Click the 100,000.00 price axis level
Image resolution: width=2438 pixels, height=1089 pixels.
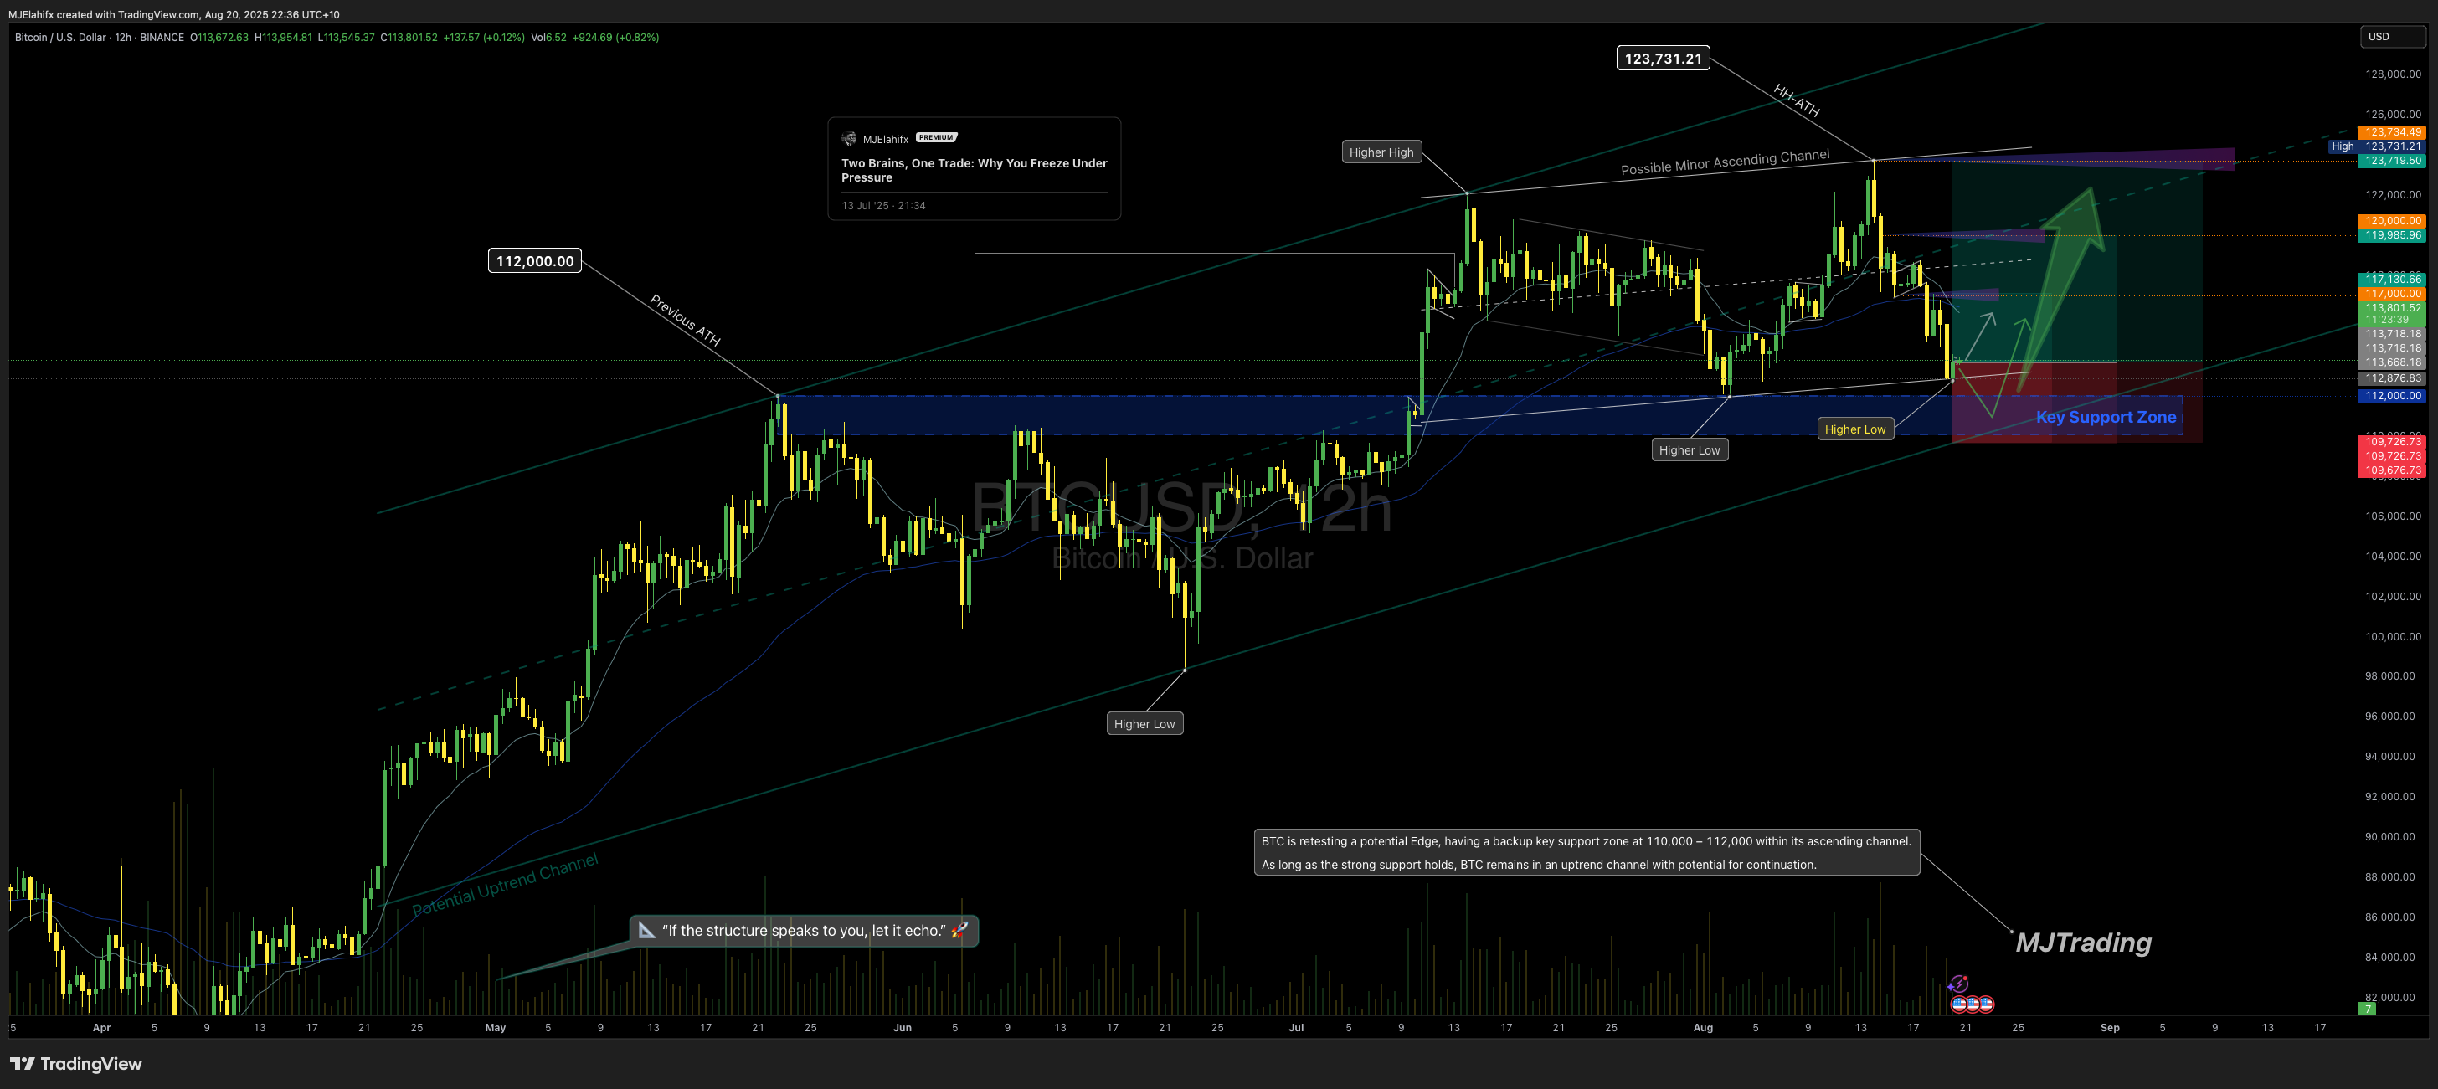tap(2393, 637)
